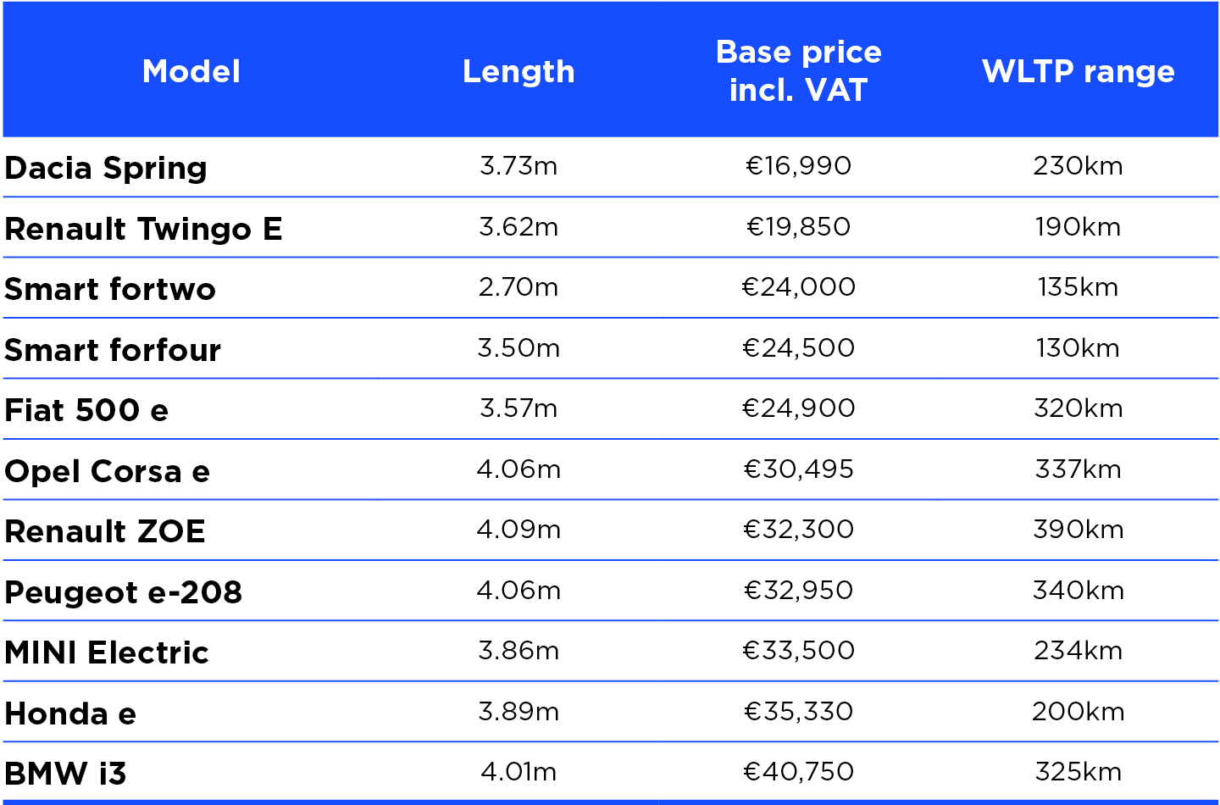The image size is (1220, 805).
Task: Click the Base price incl. VAT header
Action: pyautogui.click(x=799, y=71)
